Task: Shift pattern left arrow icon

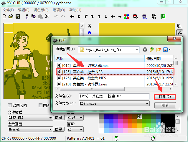Action: (113, 17)
